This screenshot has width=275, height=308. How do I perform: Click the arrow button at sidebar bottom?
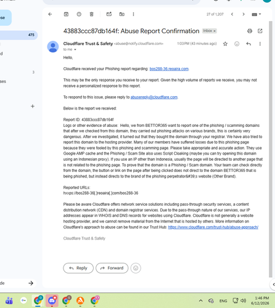(x=31, y=283)
